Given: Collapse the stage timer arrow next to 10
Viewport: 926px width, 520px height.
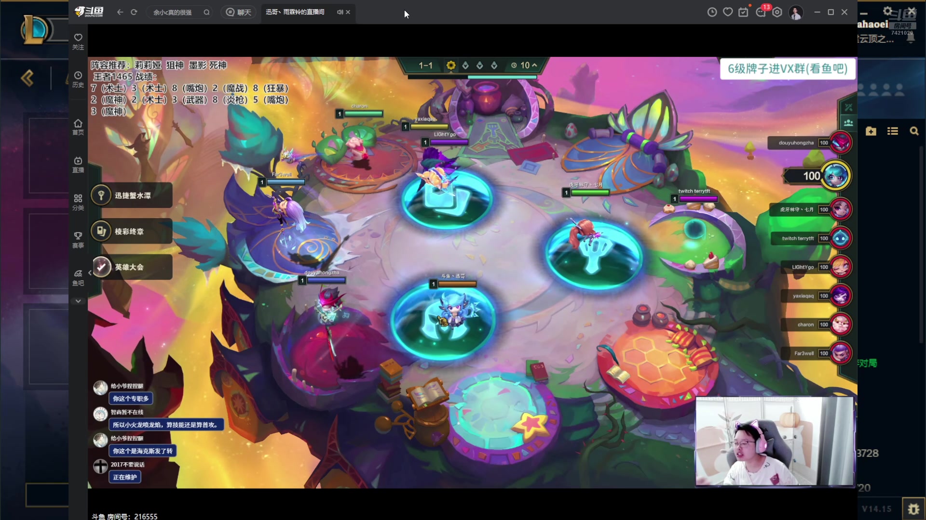Looking at the screenshot, I should point(534,65).
